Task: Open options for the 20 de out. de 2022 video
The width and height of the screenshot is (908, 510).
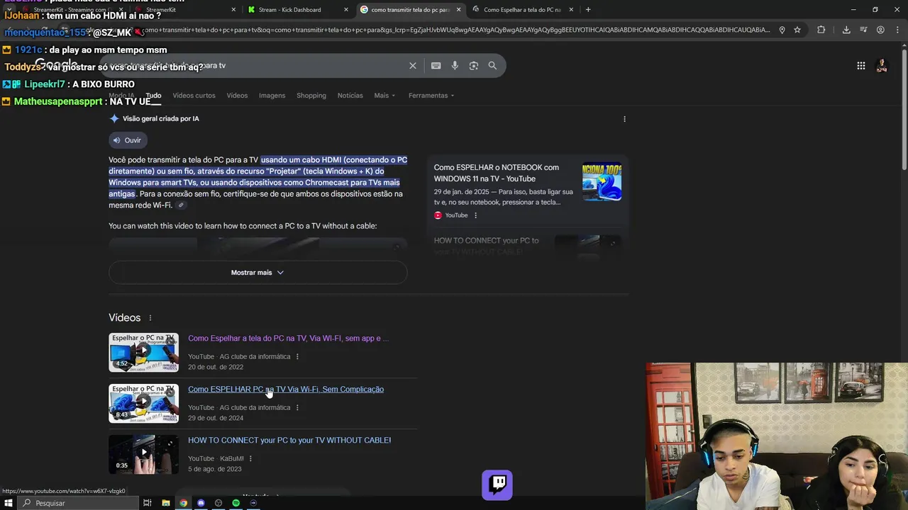Action: click(297, 356)
